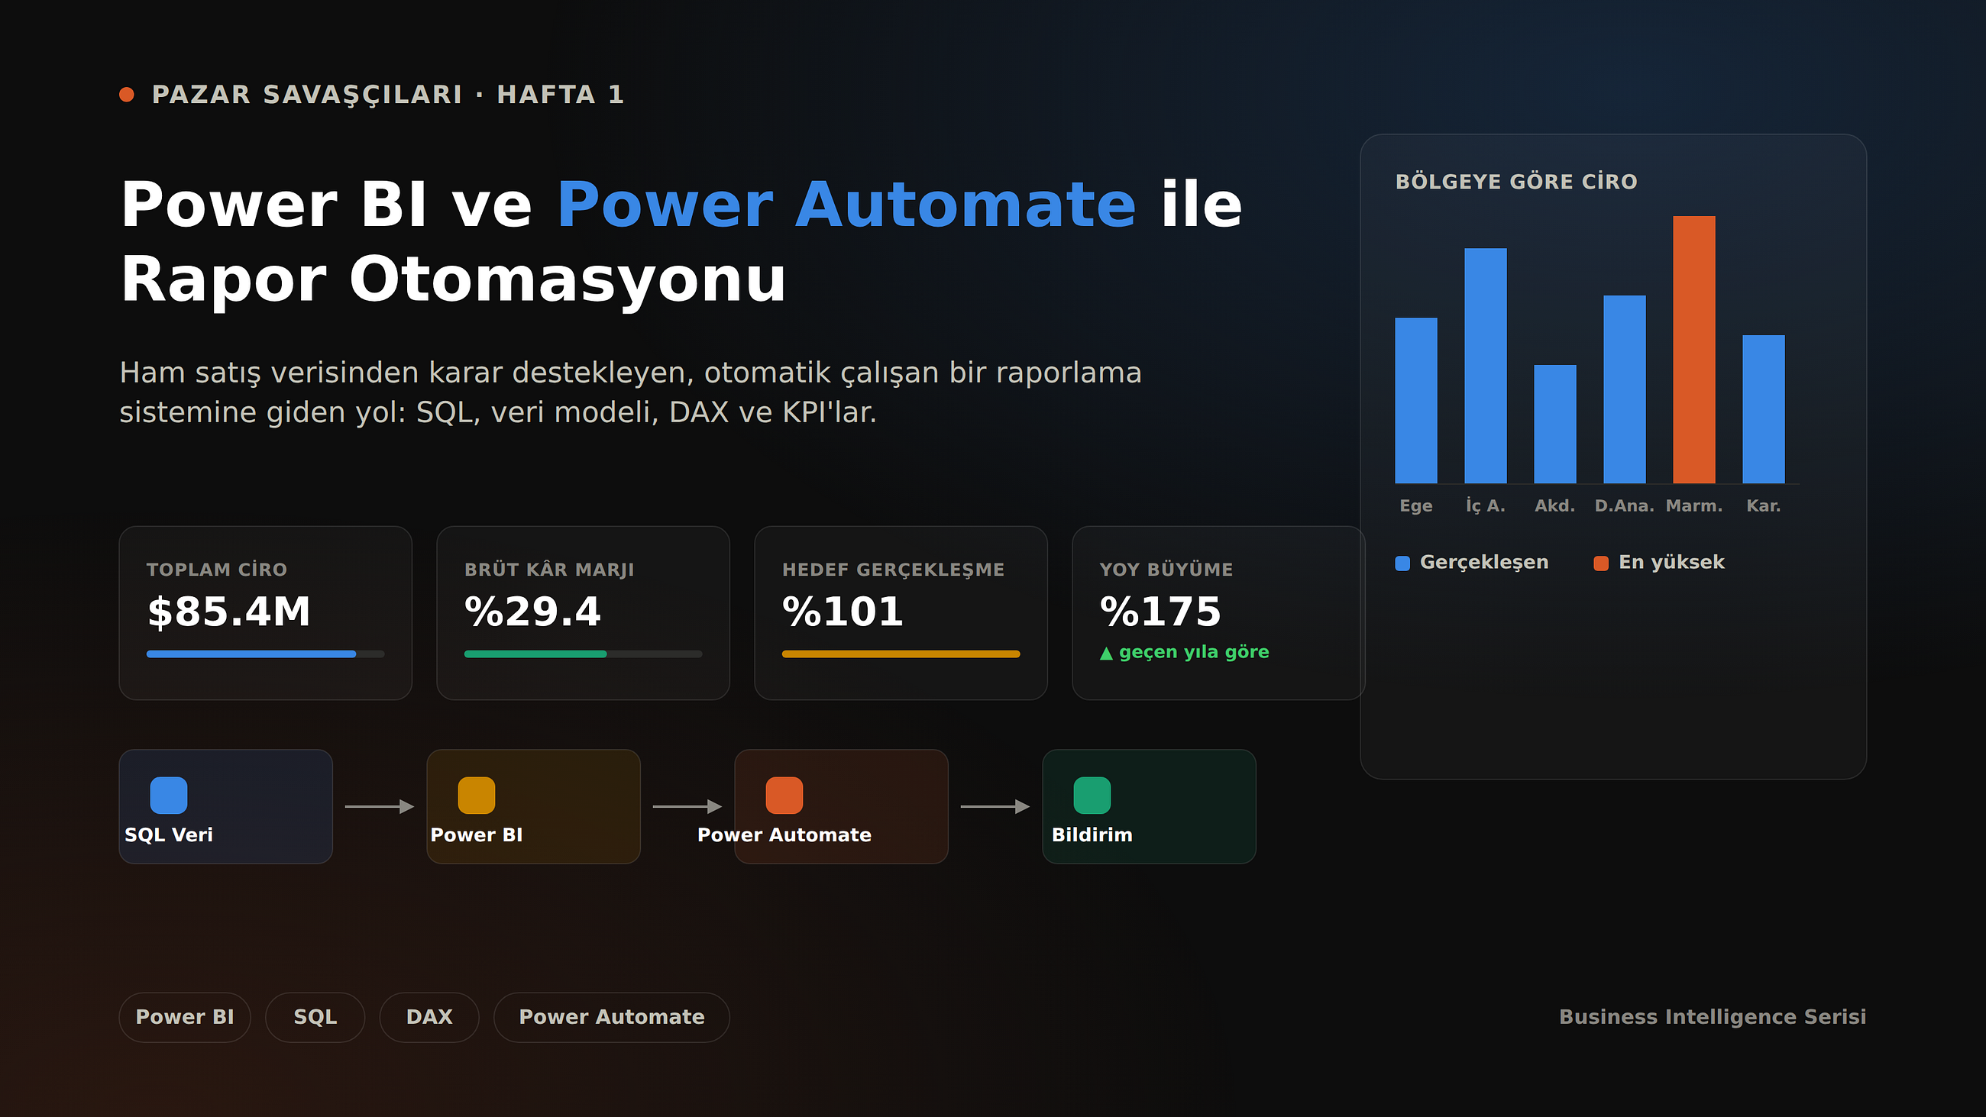Image resolution: width=1986 pixels, height=1117 pixels.
Task: Click the Power BI flow step label
Action: coord(477,835)
